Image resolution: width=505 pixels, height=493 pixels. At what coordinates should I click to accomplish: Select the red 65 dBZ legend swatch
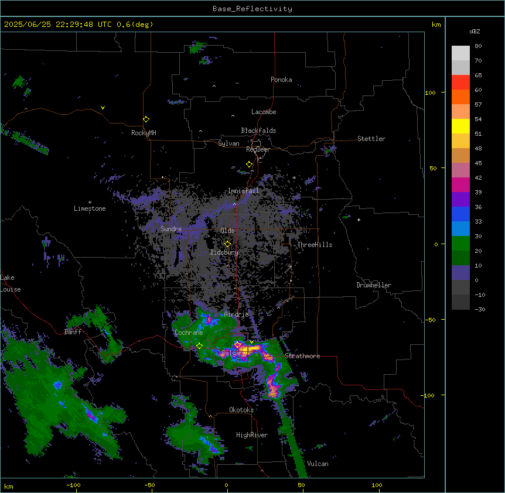460,82
